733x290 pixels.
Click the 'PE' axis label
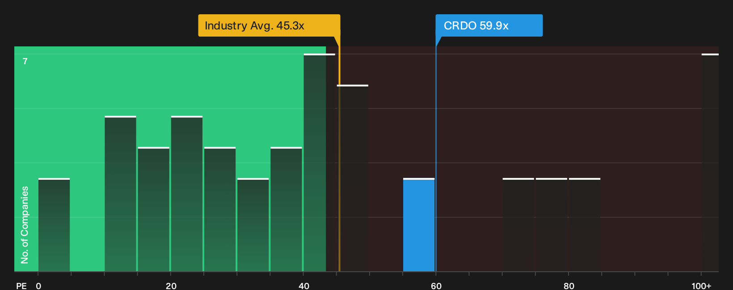(x=21, y=286)
